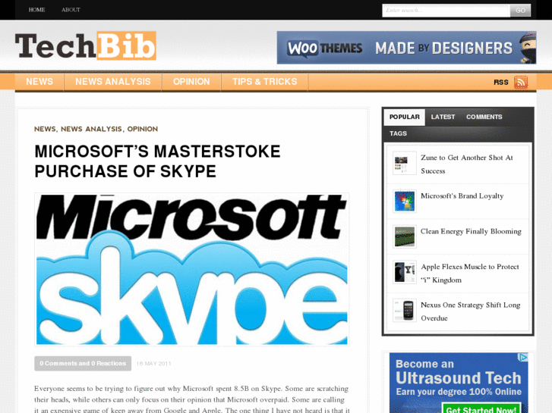Open the News category link above headline
This screenshot has width=552, height=413.
pyautogui.click(x=45, y=129)
